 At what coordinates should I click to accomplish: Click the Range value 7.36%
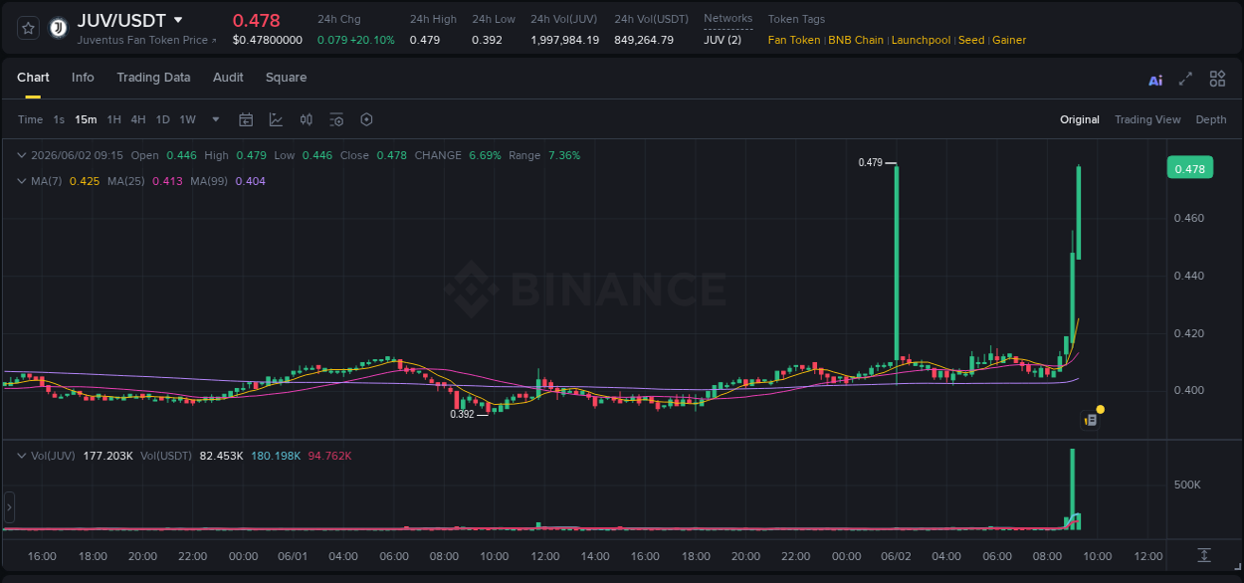point(564,155)
